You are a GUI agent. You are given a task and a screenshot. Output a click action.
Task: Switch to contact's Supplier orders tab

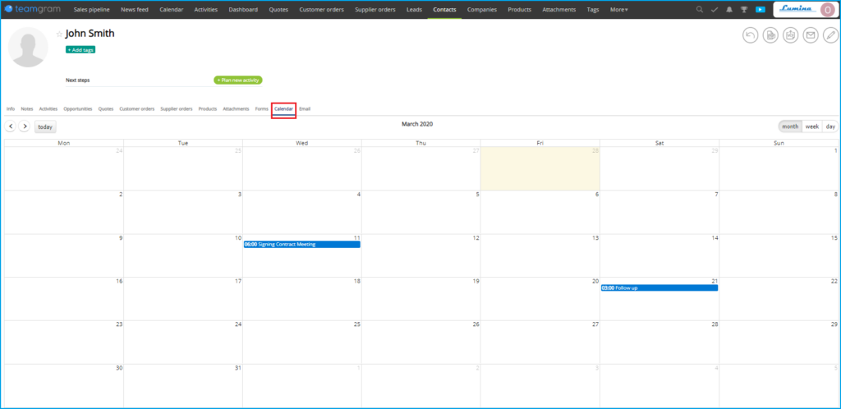(177, 108)
